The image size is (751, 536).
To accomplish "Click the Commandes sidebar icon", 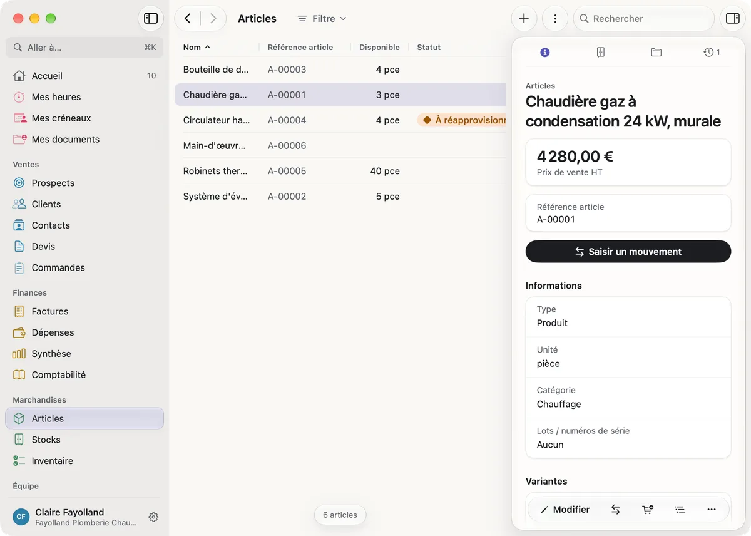I will pyautogui.click(x=19, y=268).
